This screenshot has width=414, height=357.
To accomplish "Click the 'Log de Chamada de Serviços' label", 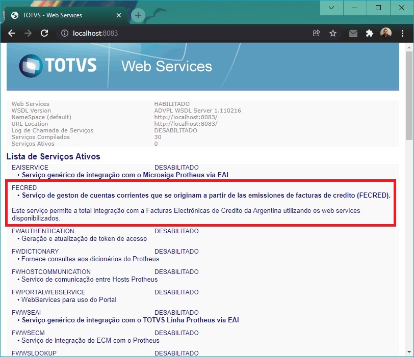I will click(53, 130).
